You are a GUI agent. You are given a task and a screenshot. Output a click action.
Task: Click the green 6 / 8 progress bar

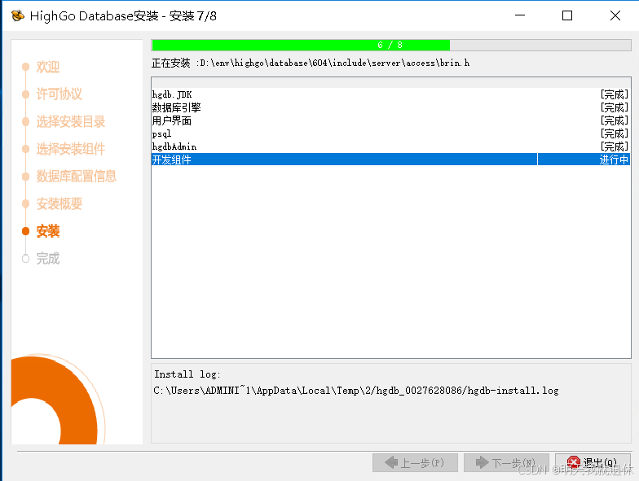tap(391, 45)
